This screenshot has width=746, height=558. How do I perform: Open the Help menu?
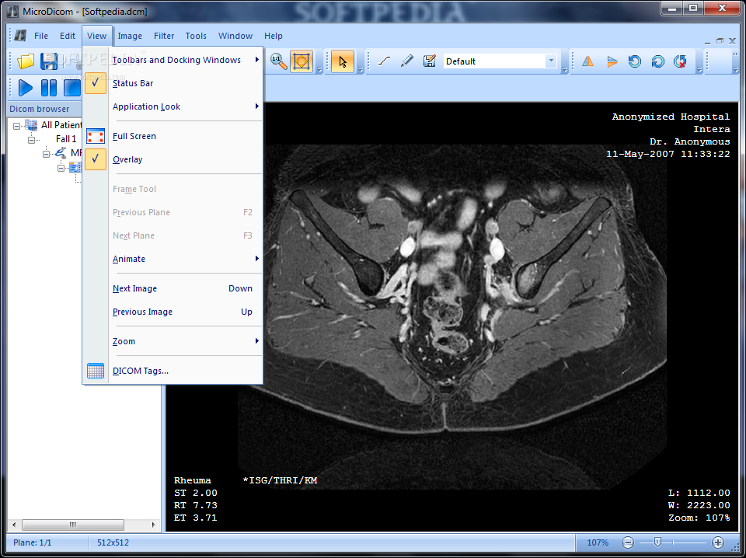[x=274, y=36]
